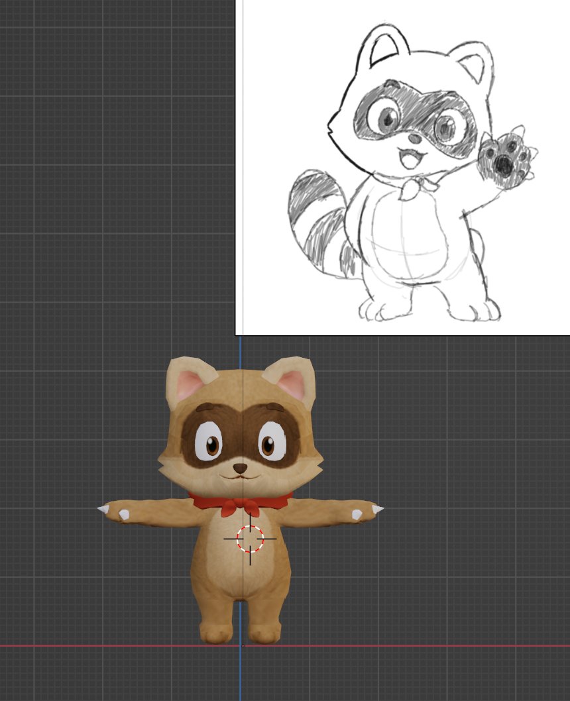Click the 3D cursor crosshair on the chest
570x701 pixels.
coord(250,539)
